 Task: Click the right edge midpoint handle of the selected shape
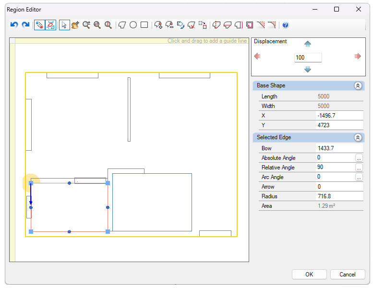click(x=108, y=207)
